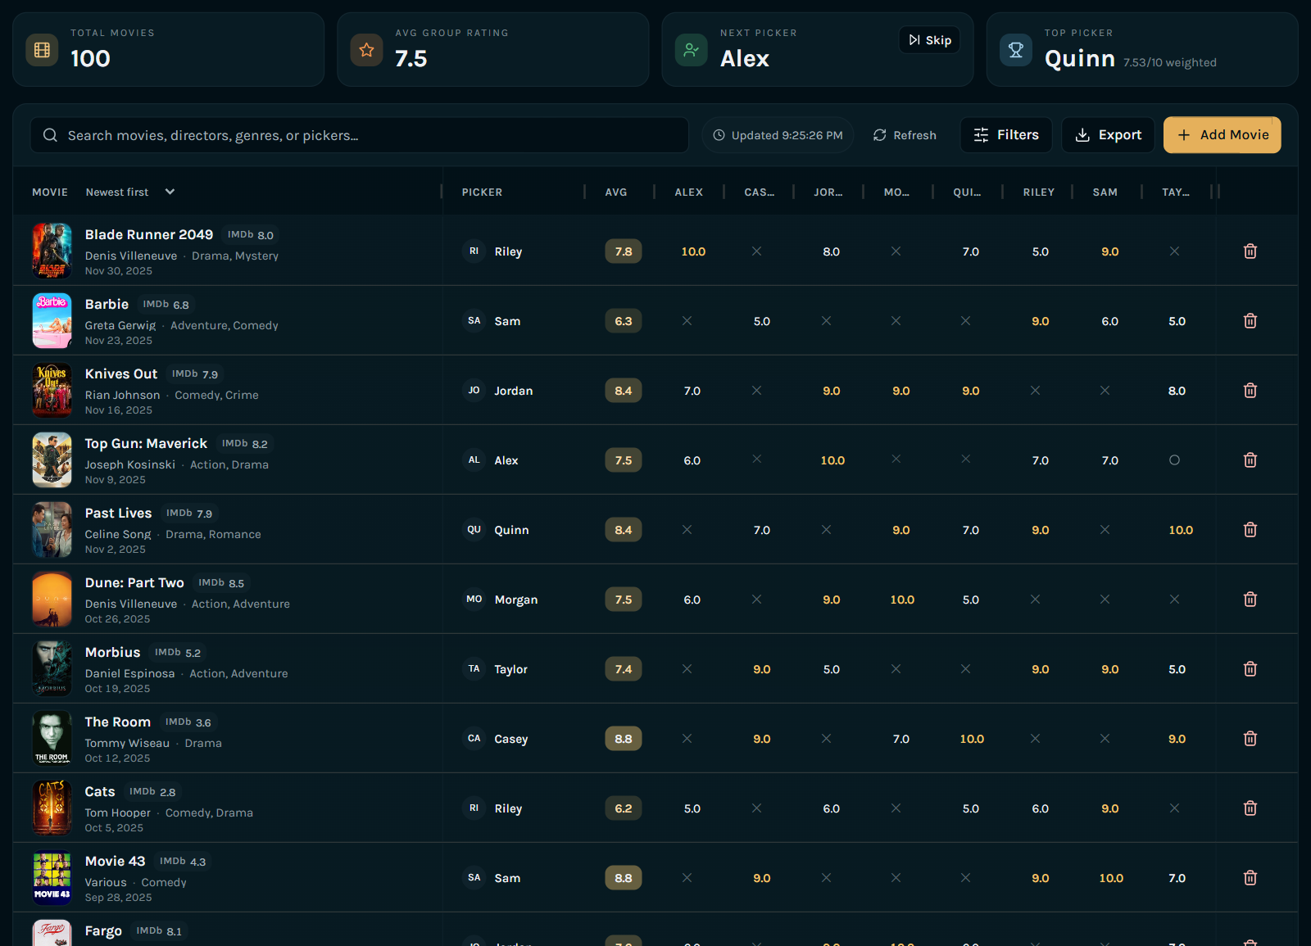Open the Barbie poster thumbnail
Viewport: 1311px width, 946px height.
pyautogui.click(x=52, y=321)
